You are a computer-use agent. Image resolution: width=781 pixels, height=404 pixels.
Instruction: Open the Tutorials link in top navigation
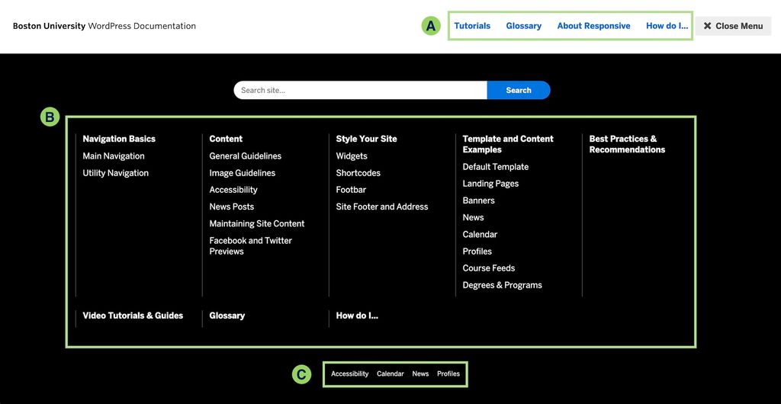coord(472,26)
